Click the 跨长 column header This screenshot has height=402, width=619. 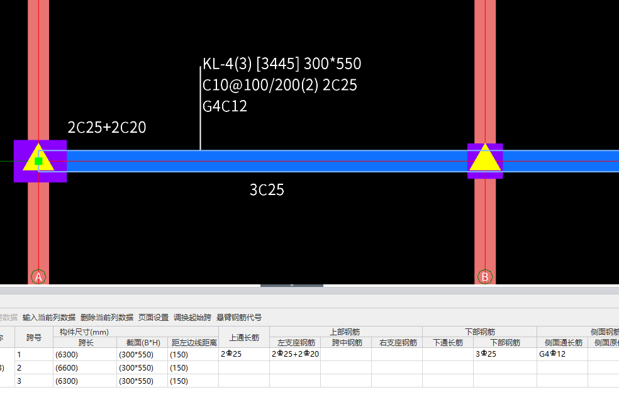pyautogui.click(x=85, y=342)
